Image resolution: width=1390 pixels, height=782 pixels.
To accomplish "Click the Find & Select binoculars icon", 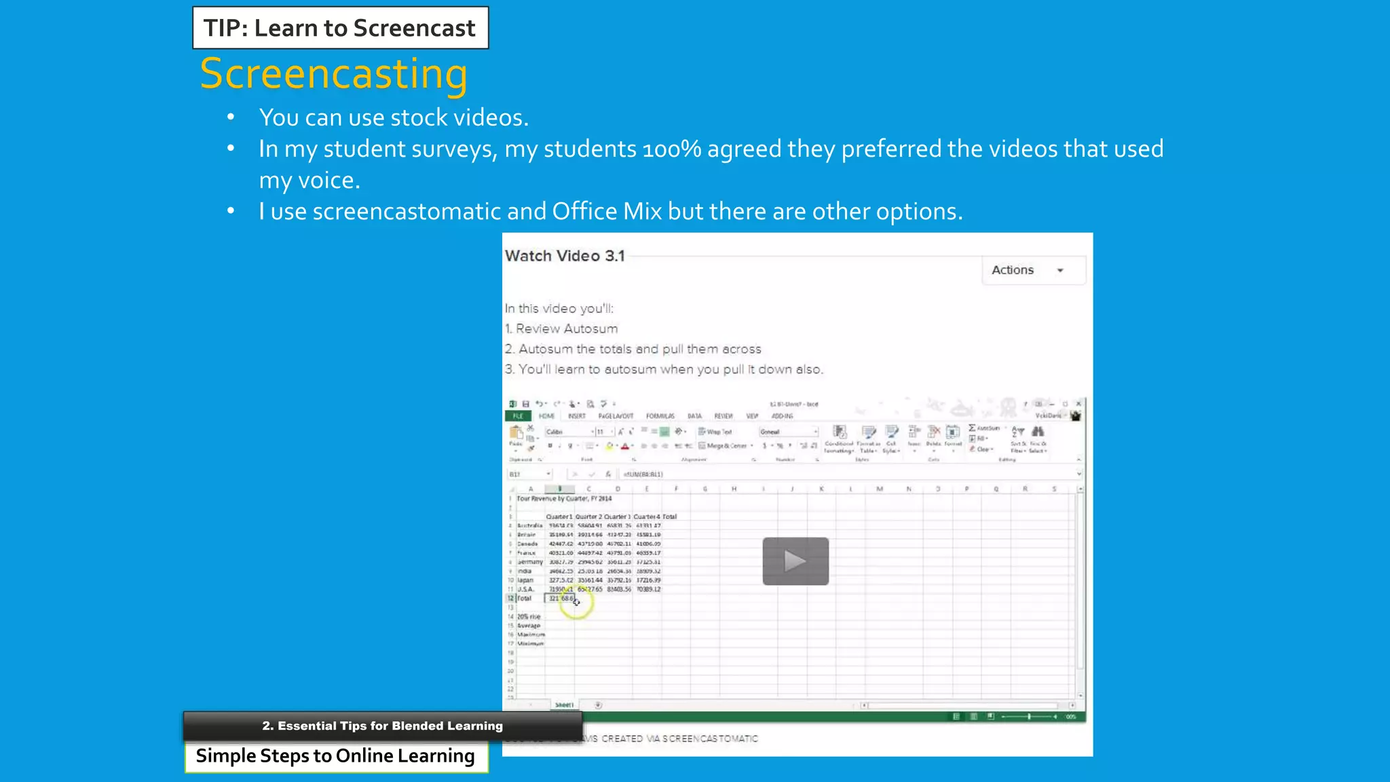I will (x=1038, y=432).
